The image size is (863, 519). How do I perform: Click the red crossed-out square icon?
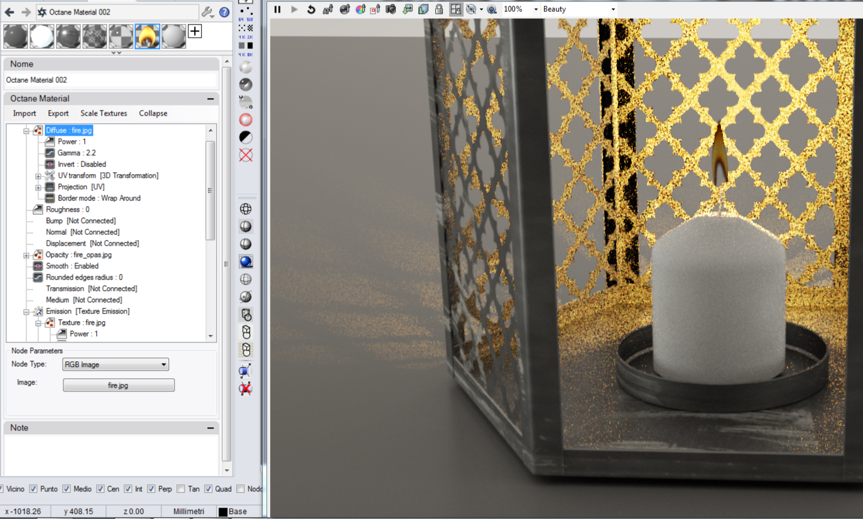[246, 155]
